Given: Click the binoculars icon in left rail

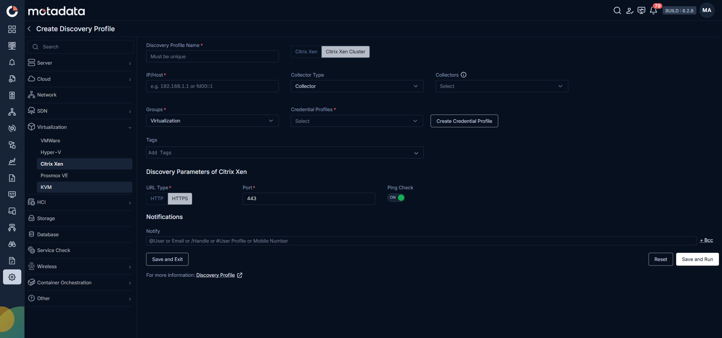Looking at the screenshot, I should click(x=12, y=244).
